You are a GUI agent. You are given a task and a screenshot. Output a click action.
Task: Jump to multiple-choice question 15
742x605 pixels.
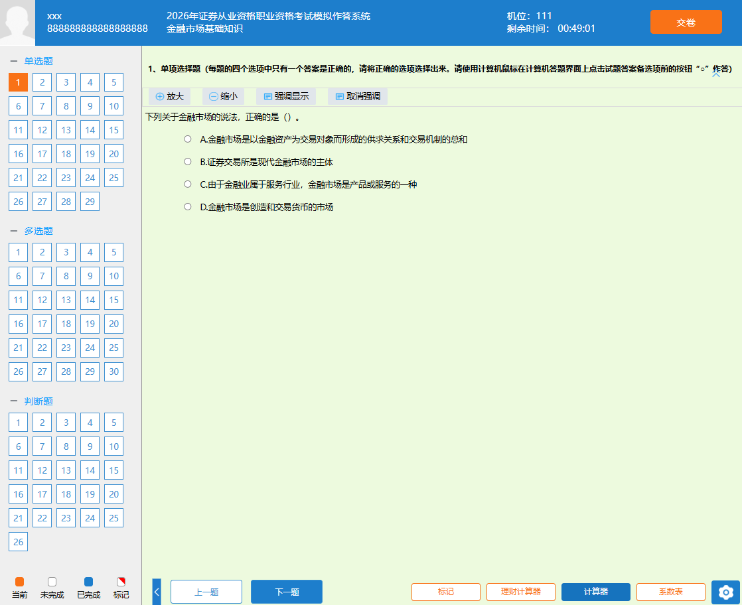pos(114,300)
